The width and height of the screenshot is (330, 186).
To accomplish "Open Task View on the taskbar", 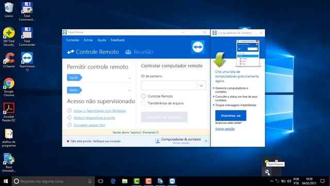I will [101, 181].
